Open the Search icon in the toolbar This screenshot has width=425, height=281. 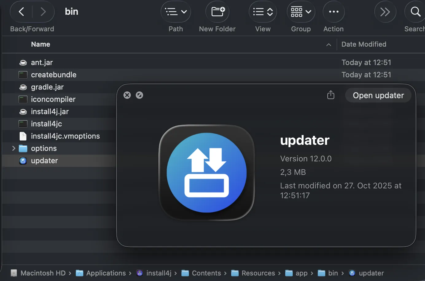415,12
